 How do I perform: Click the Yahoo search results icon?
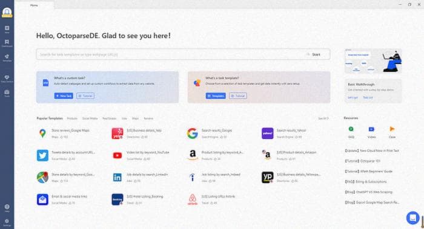pos(268,134)
